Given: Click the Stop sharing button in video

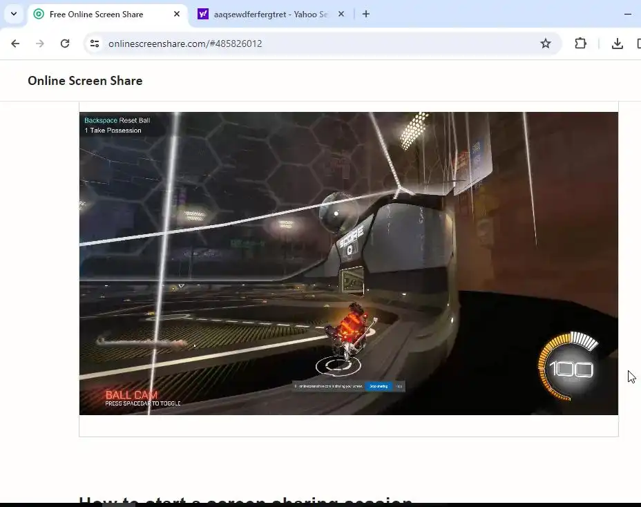Looking at the screenshot, I should coord(379,386).
